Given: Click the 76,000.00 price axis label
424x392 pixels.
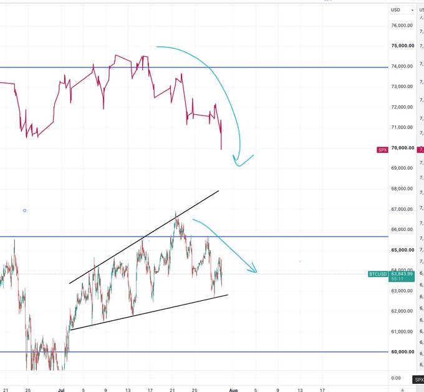Looking at the screenshot, I should [402, 26].
